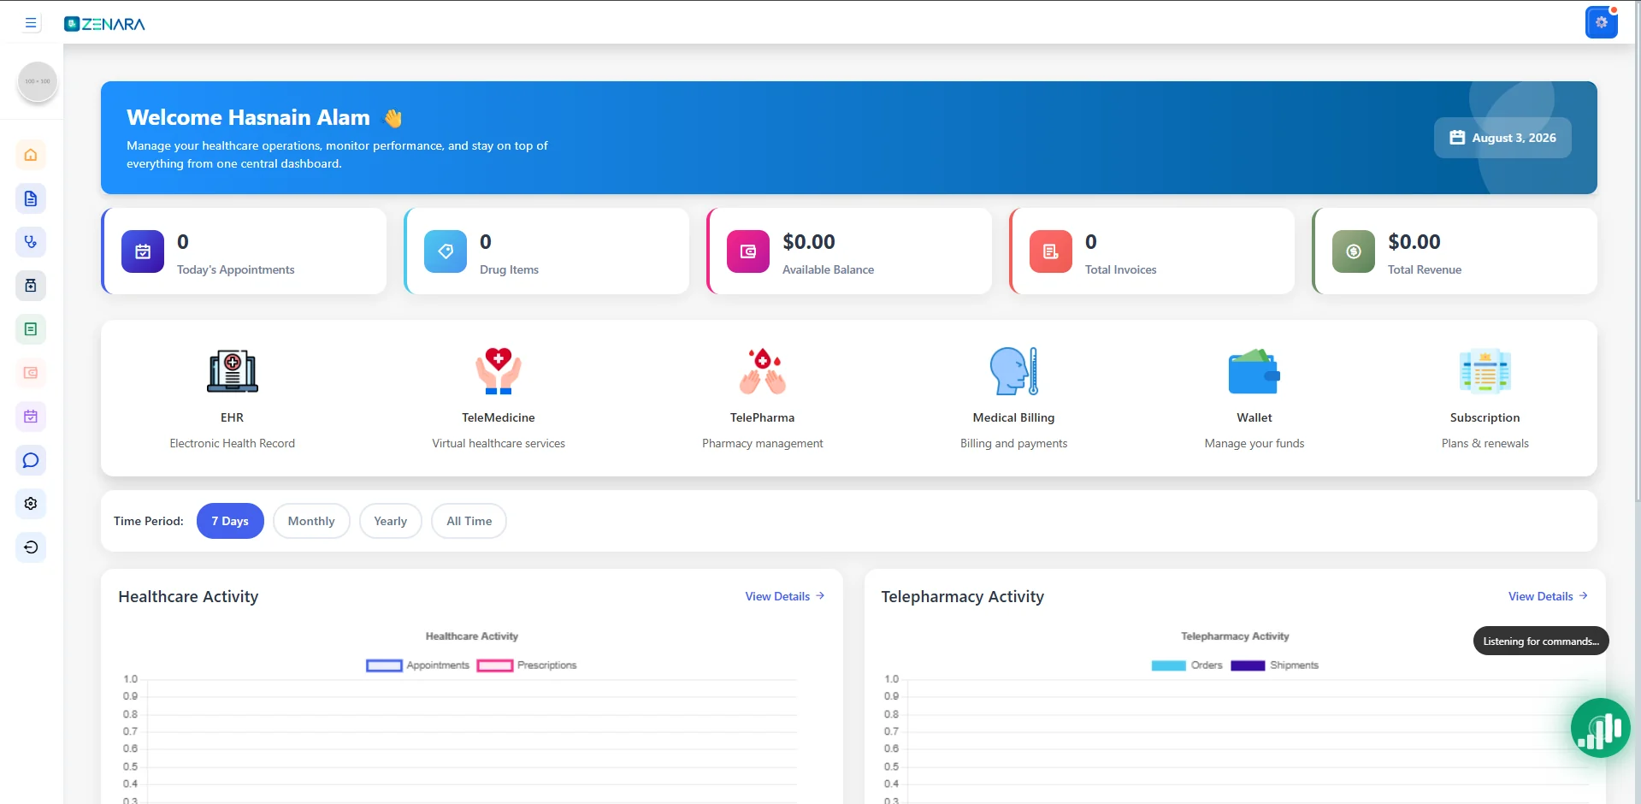Click the Total Revenue green dollar icon
Image resolution: width=1641 pixels, height=804 pixels.
1354,251
